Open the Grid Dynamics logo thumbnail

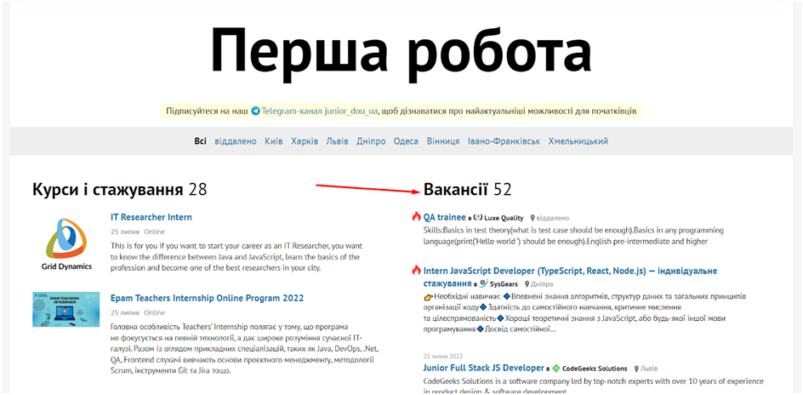pyautogui.click(x=65, y=242)
